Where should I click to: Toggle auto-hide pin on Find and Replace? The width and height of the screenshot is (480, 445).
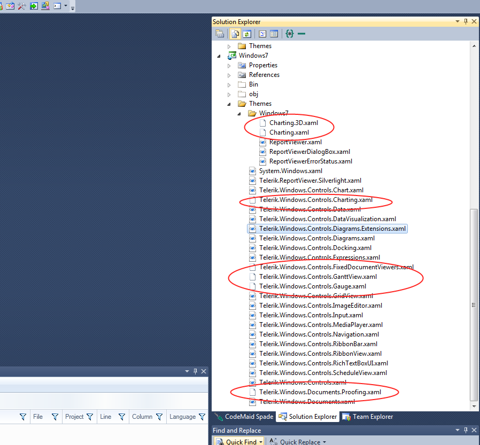466,430
